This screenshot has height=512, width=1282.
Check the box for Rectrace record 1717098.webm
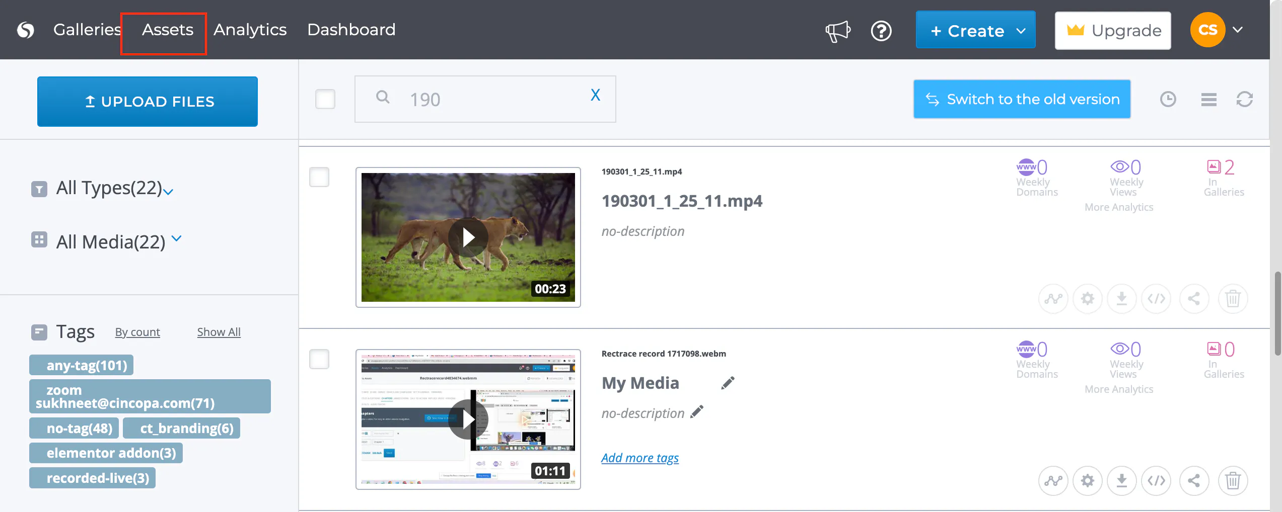[x=319, y=359]
